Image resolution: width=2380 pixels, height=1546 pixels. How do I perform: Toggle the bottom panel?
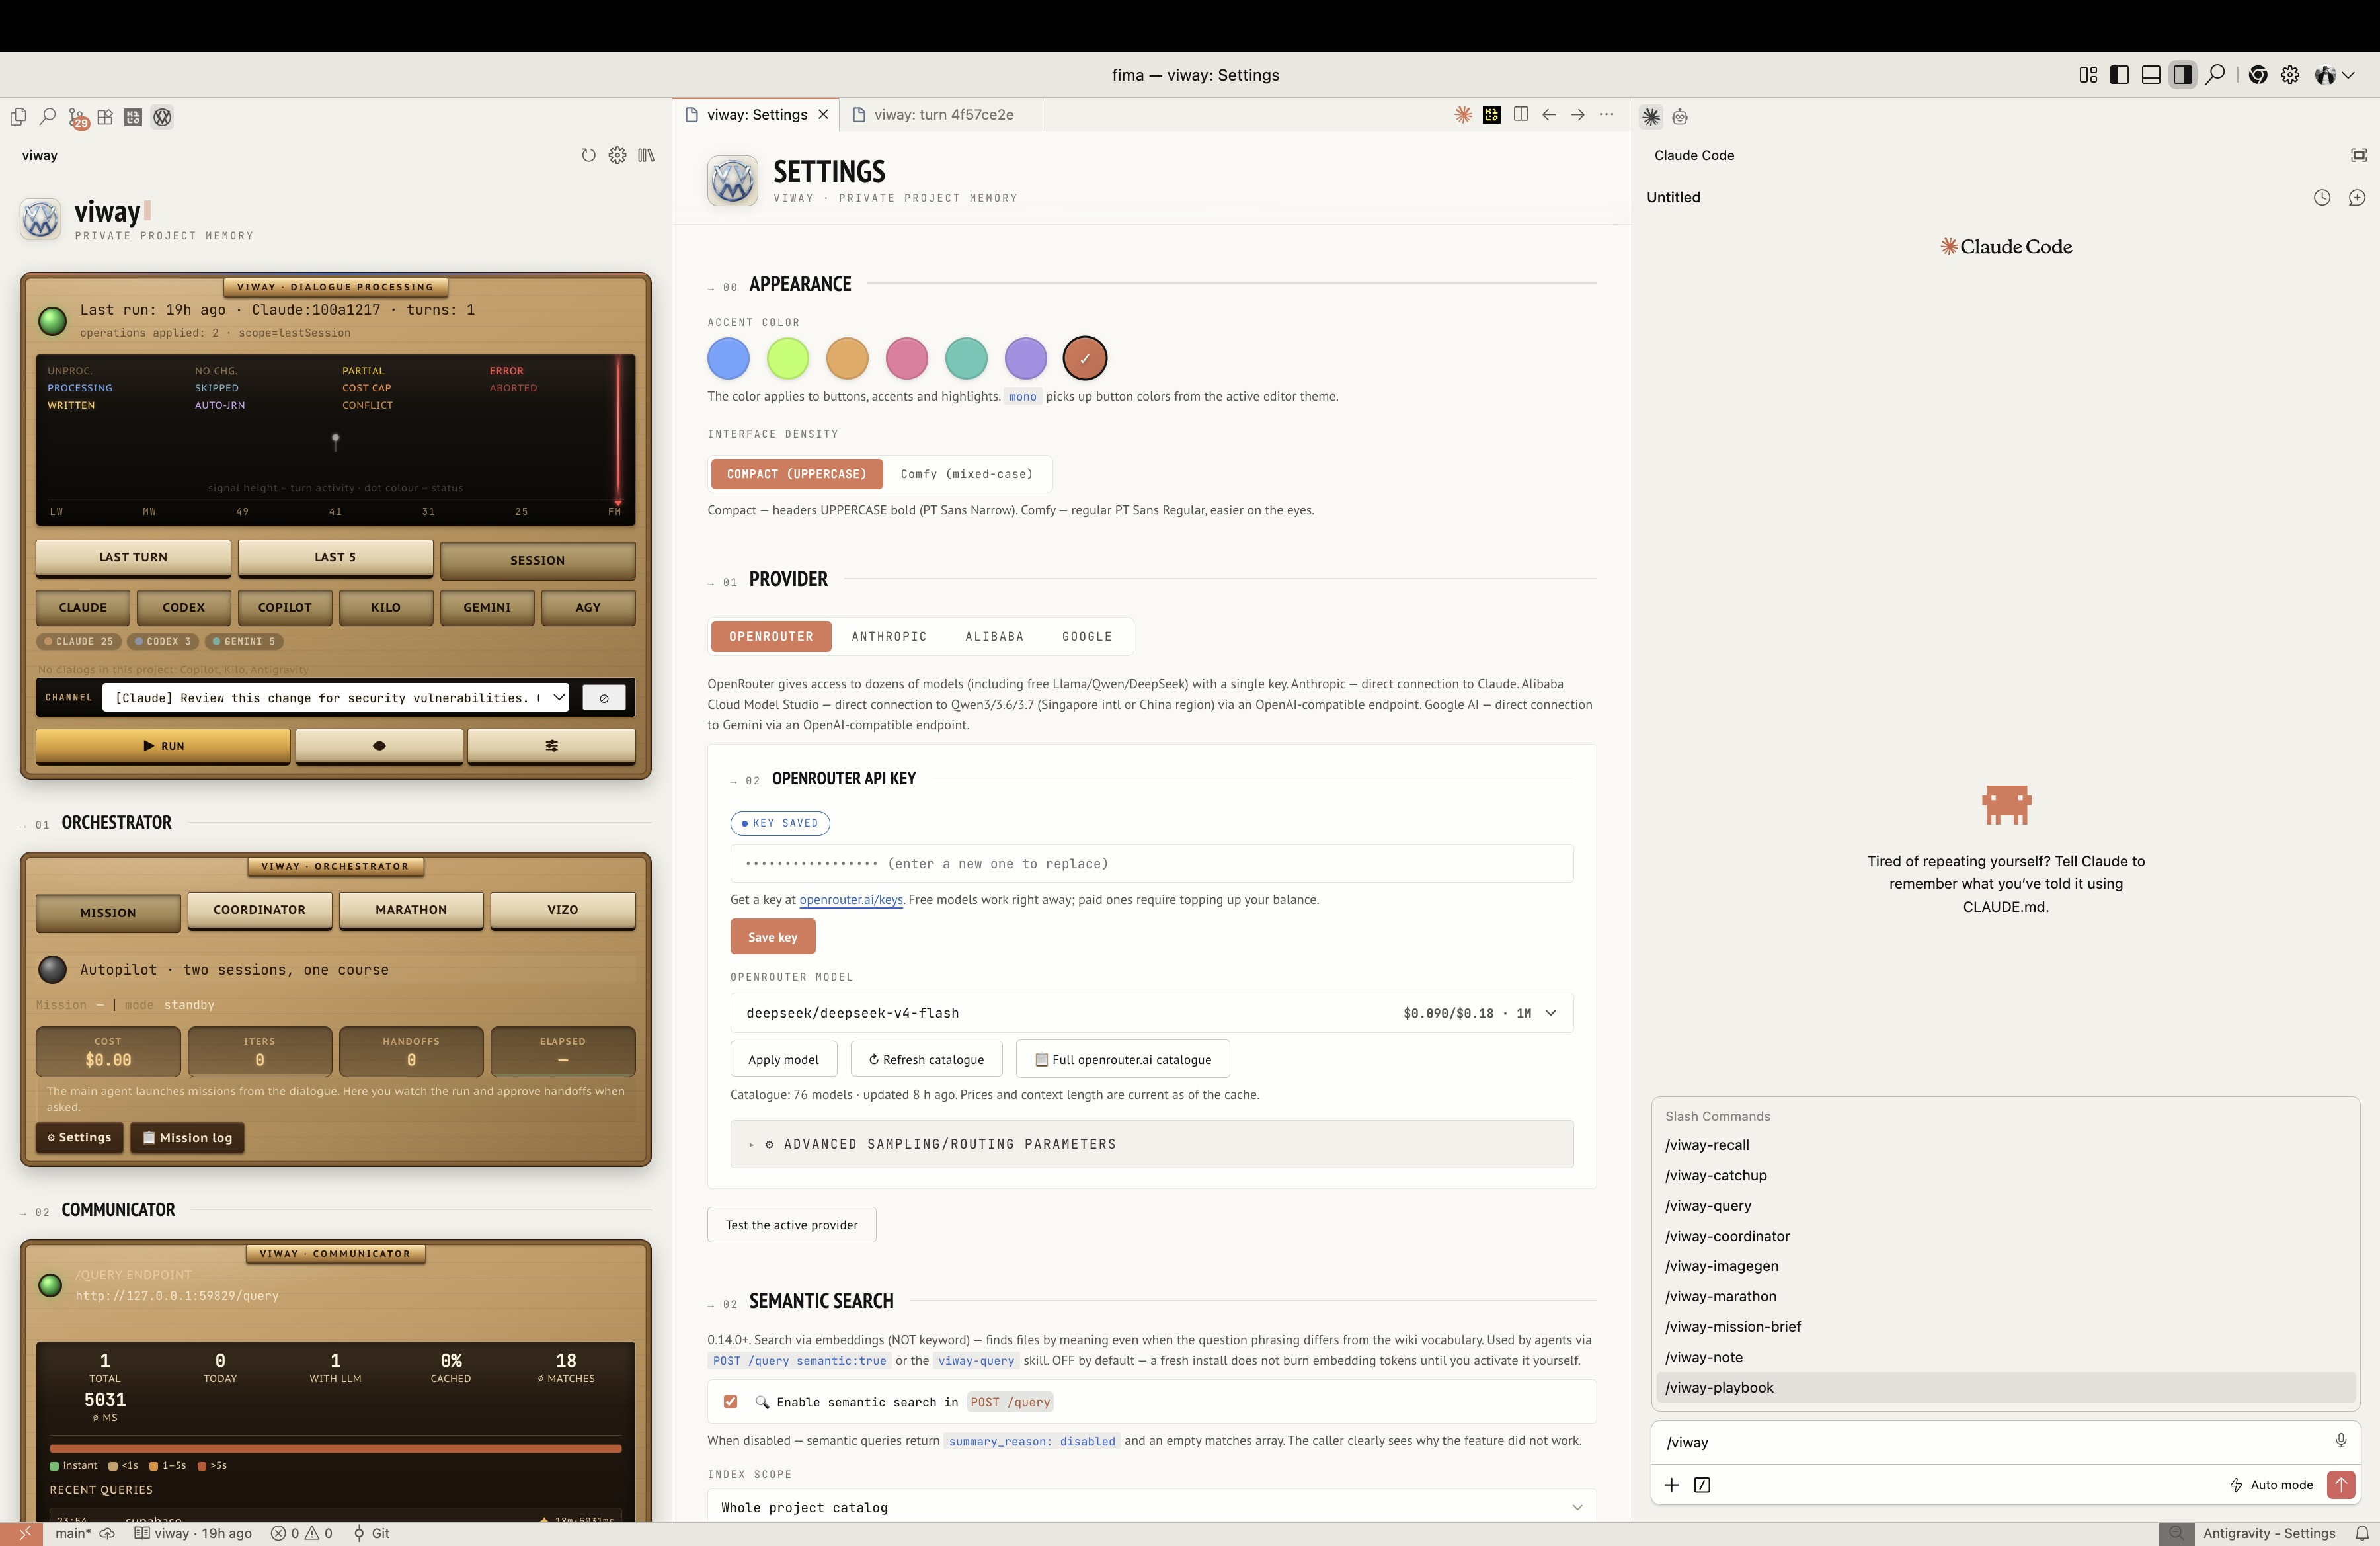(x=2151, y=75)
